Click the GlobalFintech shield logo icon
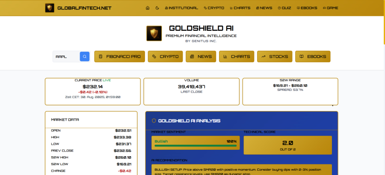Viewport: 385px width, 175px height. [x=50, y=8]
